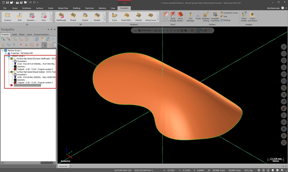This screenshot has width=288, height=172.
Task: Open Parameters of Dynamic OptiRough operation
Action: [22, 61]
